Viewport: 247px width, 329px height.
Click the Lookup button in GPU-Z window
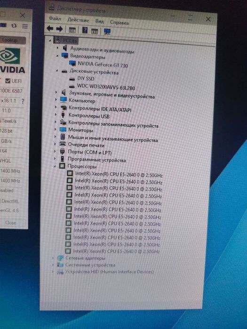13,40
